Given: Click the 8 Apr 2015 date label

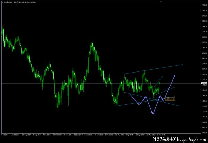Looking at the screenshot, I should pos(130,135).
